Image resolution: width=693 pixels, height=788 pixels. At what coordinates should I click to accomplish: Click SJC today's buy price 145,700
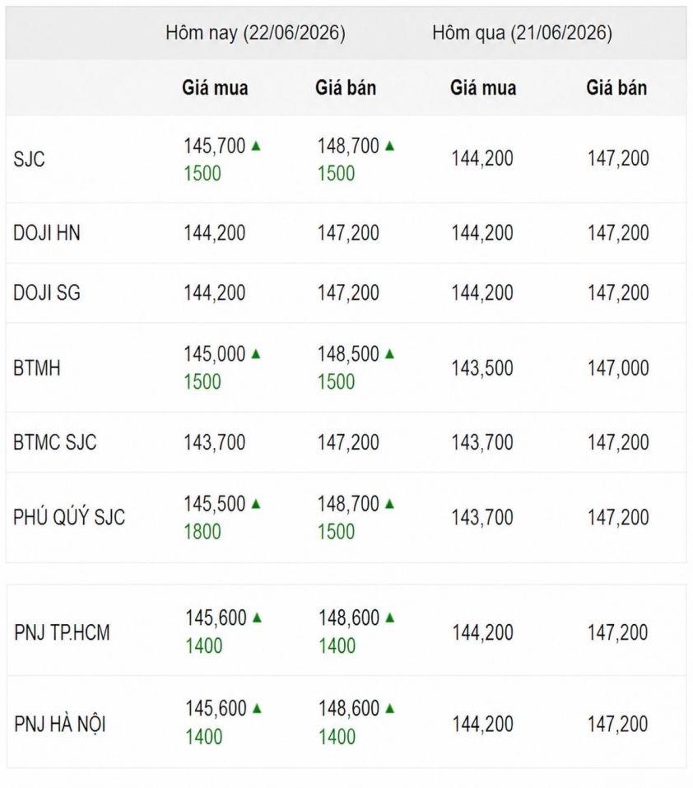215,147
